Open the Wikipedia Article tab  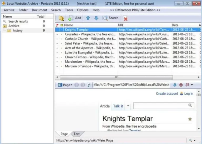click(x=105, y=106)
